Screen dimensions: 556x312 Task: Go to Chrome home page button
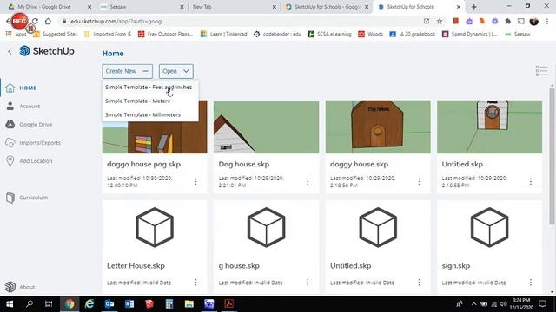pyautogui.click(x=48, y=21)
